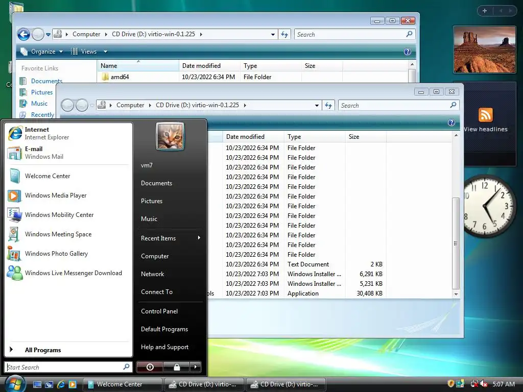
Task: Open Internet Explorer quick launch icon
Action: click(61, 384)
